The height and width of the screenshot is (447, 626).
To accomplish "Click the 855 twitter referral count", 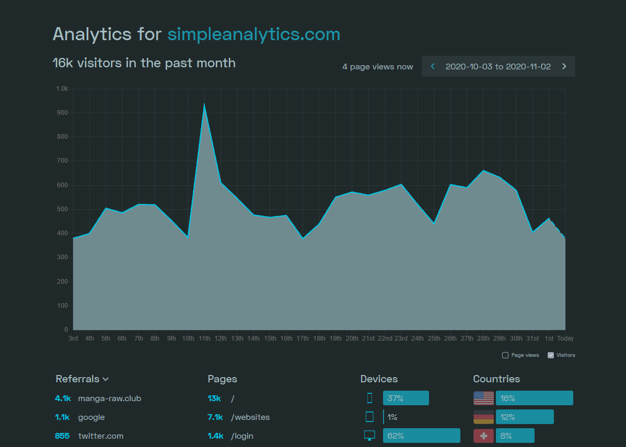I will 62,436.
